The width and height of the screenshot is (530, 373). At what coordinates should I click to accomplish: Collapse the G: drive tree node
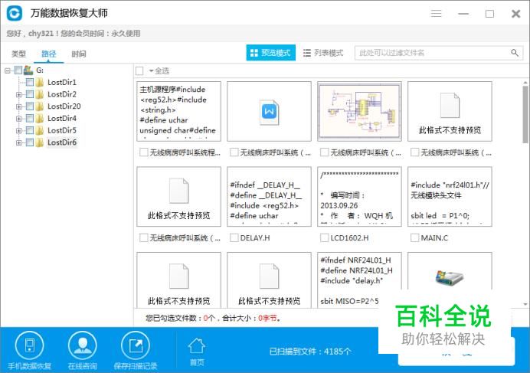tap(8, 70)
